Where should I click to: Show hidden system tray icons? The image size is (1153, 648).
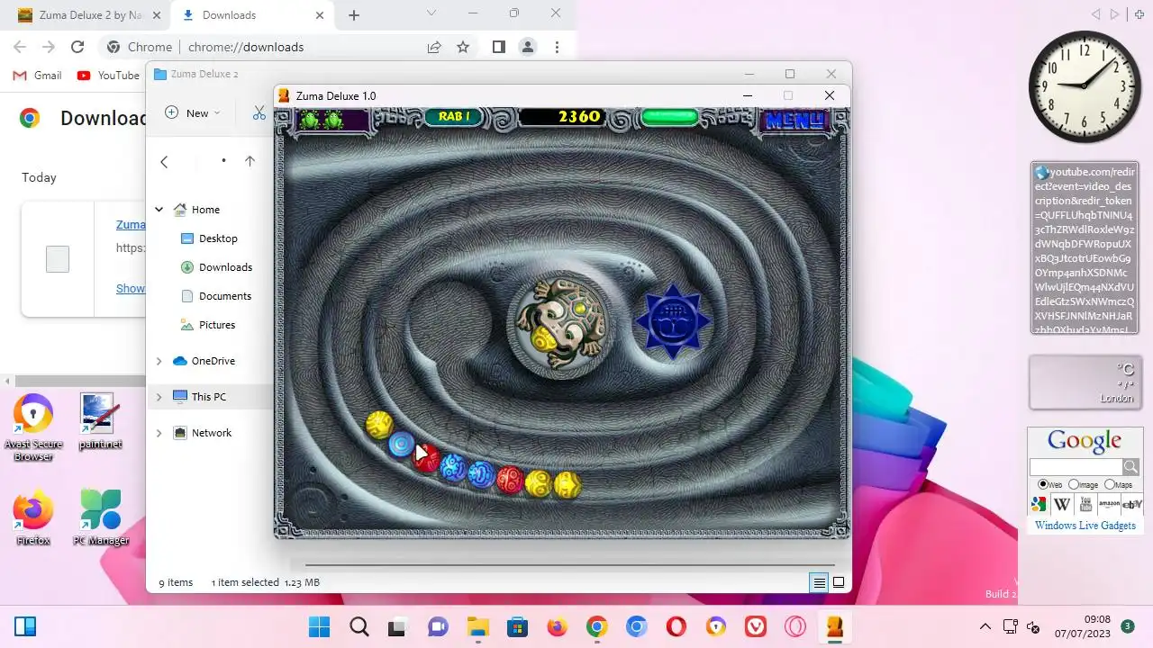point(985,626)
